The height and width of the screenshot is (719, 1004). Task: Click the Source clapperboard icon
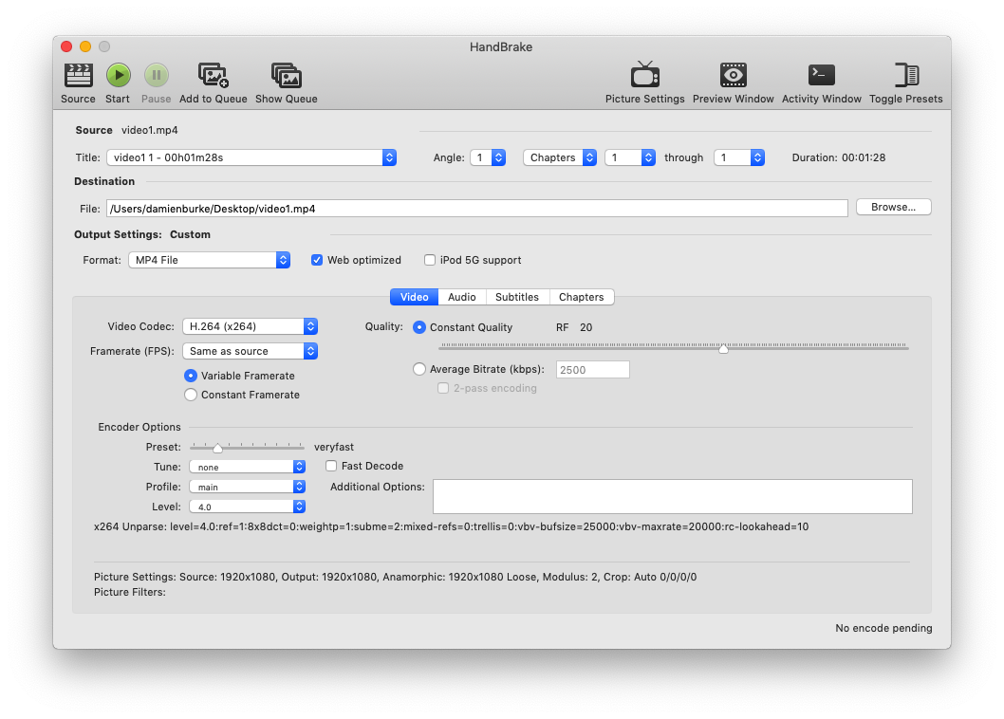(78, 76)
